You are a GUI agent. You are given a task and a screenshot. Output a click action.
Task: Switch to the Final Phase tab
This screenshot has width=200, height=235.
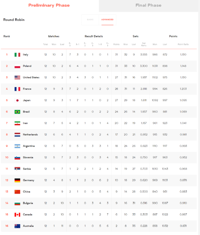point(149,6)
